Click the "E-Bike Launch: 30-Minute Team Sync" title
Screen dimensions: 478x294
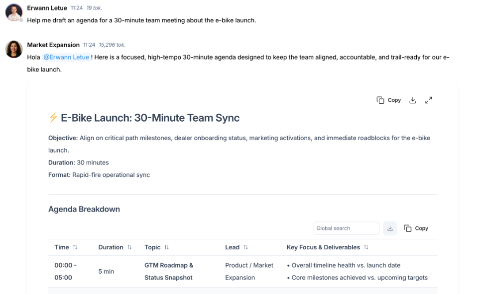pyautogui.click(x=150, y=118)
